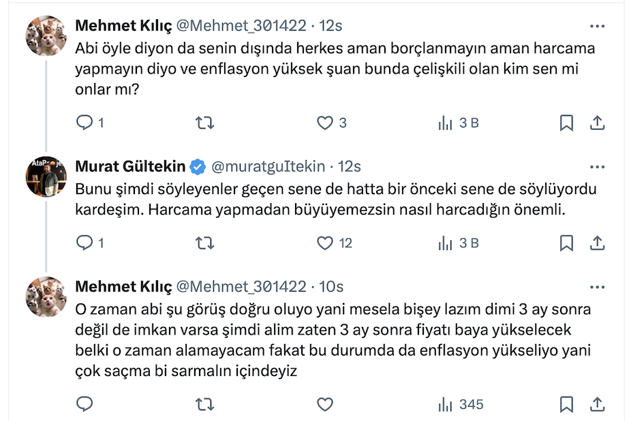
Task: Share Mehmet Kılıç's first tweet
Action: (x=597, y=123)
